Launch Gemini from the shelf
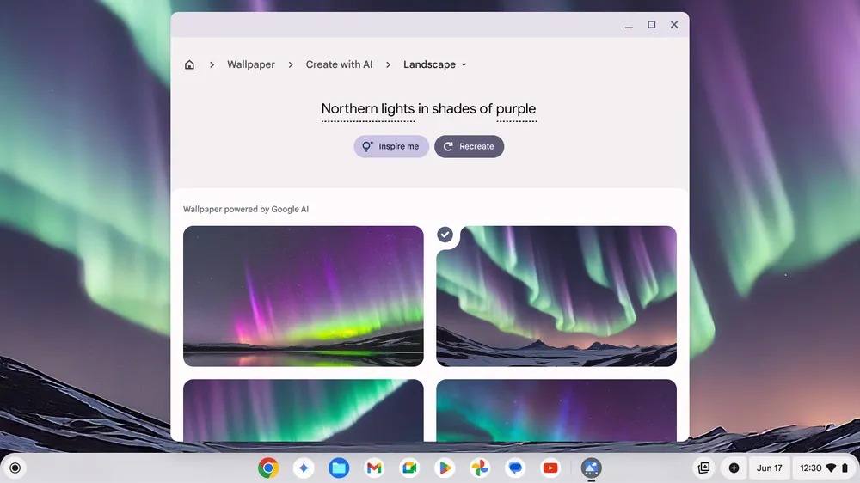860x483 pixels. [304, 468]
